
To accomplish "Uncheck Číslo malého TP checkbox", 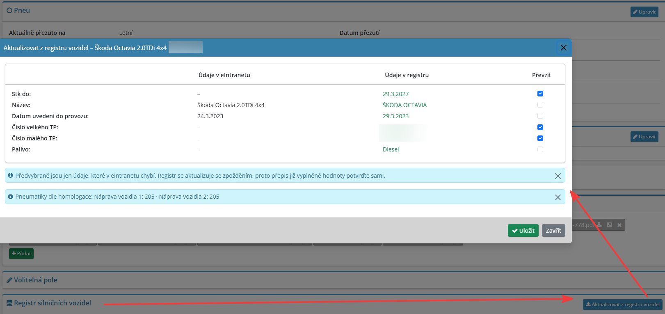I will tap(540, 138).
